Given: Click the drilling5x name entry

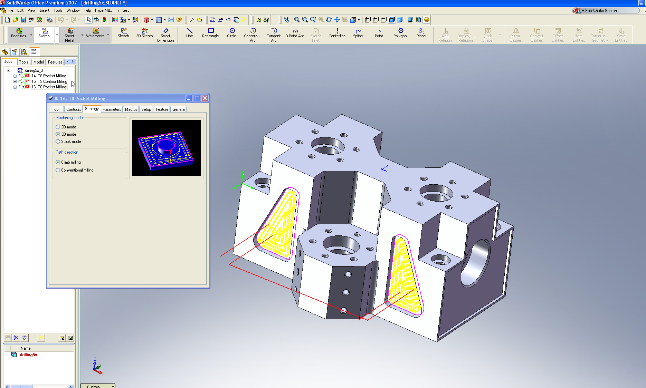Looking at the screenshot, I should [28, 355].
